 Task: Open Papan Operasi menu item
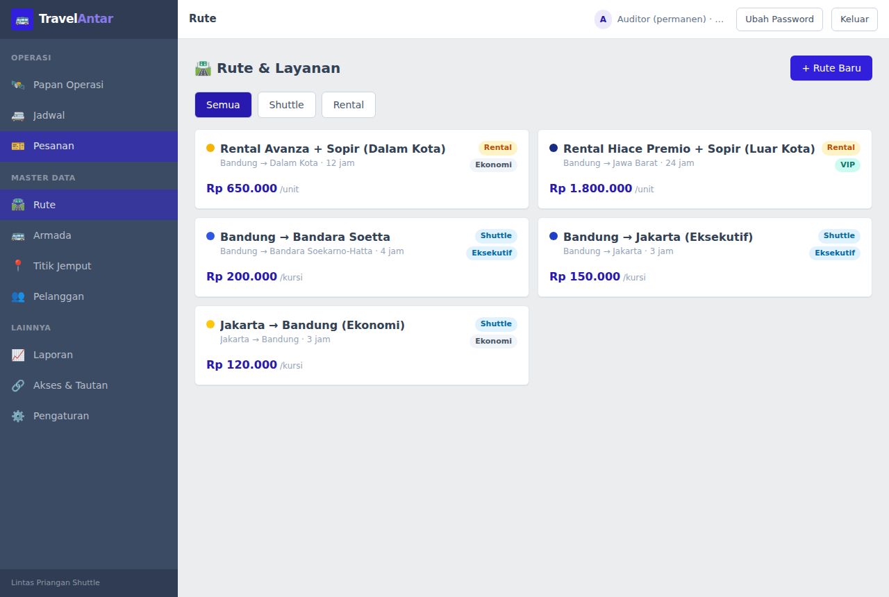pyautogui.click(x=89, y=85)
